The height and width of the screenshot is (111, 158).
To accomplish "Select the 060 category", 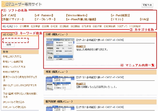I will (75, 26).
